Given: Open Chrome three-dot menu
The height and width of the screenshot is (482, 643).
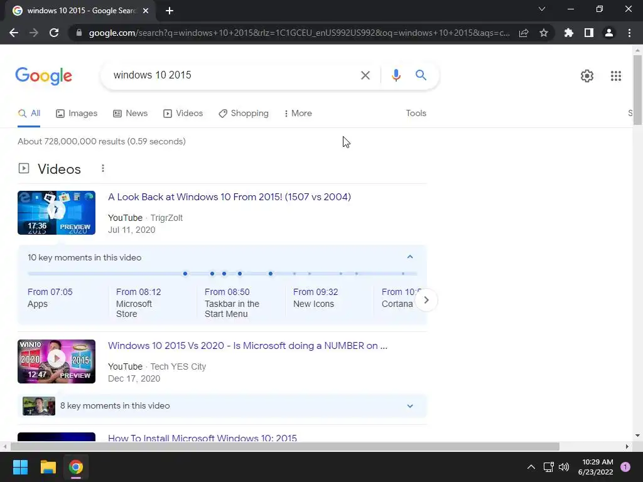Looking at the screenshot, I should coord(629,33).
